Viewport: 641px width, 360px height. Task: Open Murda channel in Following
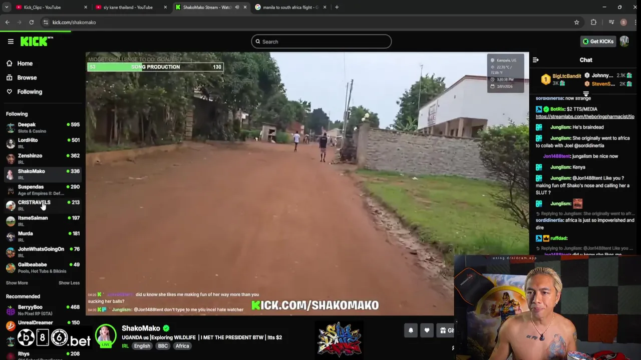[43, 236]
